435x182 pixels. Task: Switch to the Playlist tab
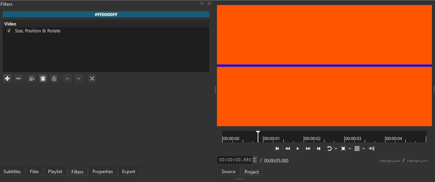[55, 172]
